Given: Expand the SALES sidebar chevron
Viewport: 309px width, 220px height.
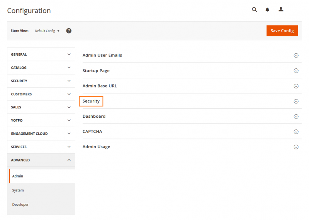Looking at the screenshot, I should click(x=69, y=107).
